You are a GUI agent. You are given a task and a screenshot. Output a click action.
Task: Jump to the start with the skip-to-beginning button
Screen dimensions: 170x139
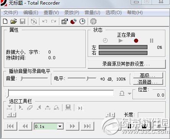(x=10, y=126)
